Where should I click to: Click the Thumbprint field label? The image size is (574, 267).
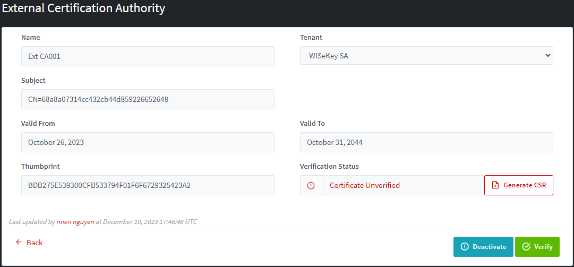pyautogui.click(x=40, y=166)
